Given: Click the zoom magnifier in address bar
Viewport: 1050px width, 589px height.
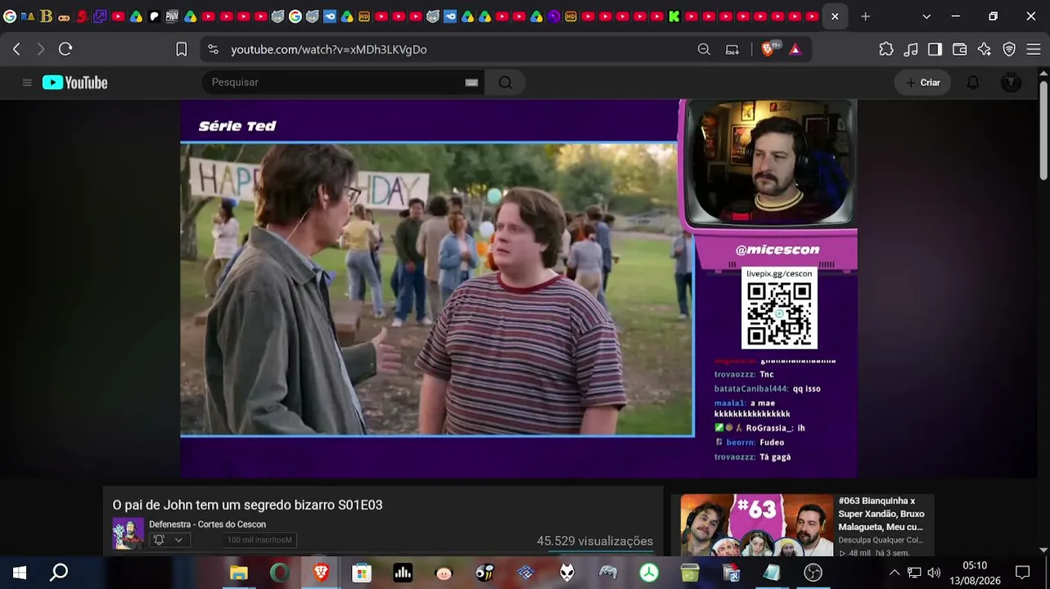Looking at the screenshot, I should [x=704, y=49].
